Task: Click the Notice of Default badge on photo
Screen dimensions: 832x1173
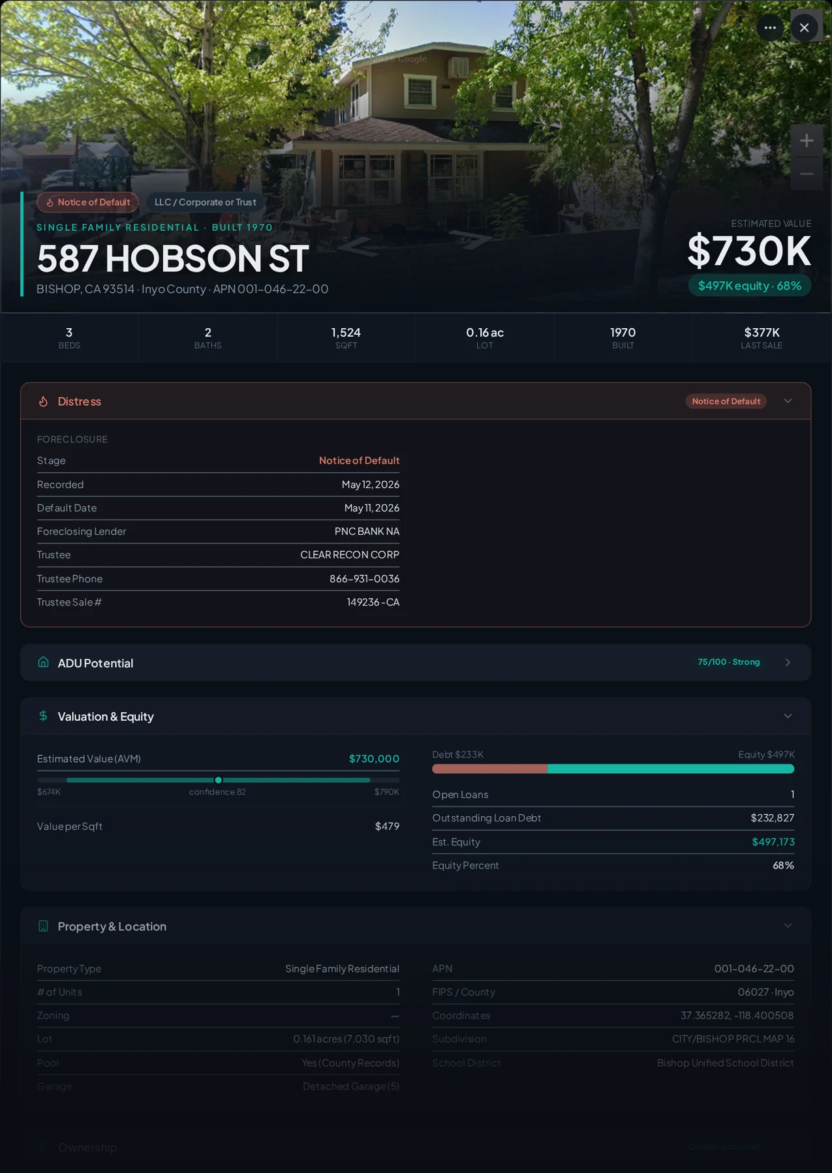Action: coord(87,202)
